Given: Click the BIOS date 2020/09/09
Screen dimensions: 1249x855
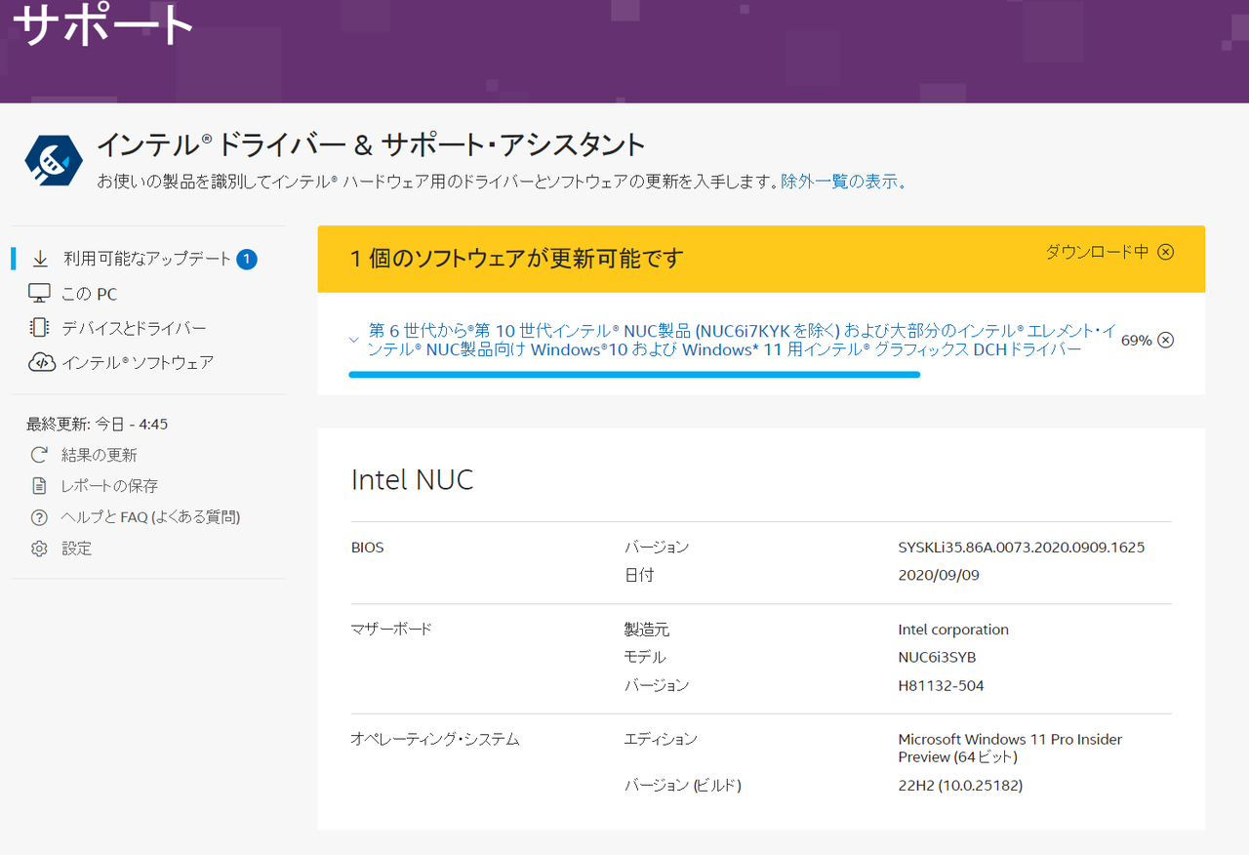Looking at the screenshot, I should click(939, 576).
